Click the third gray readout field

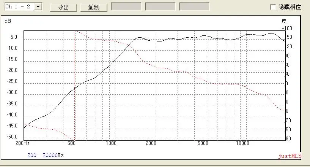coord(194,6)
